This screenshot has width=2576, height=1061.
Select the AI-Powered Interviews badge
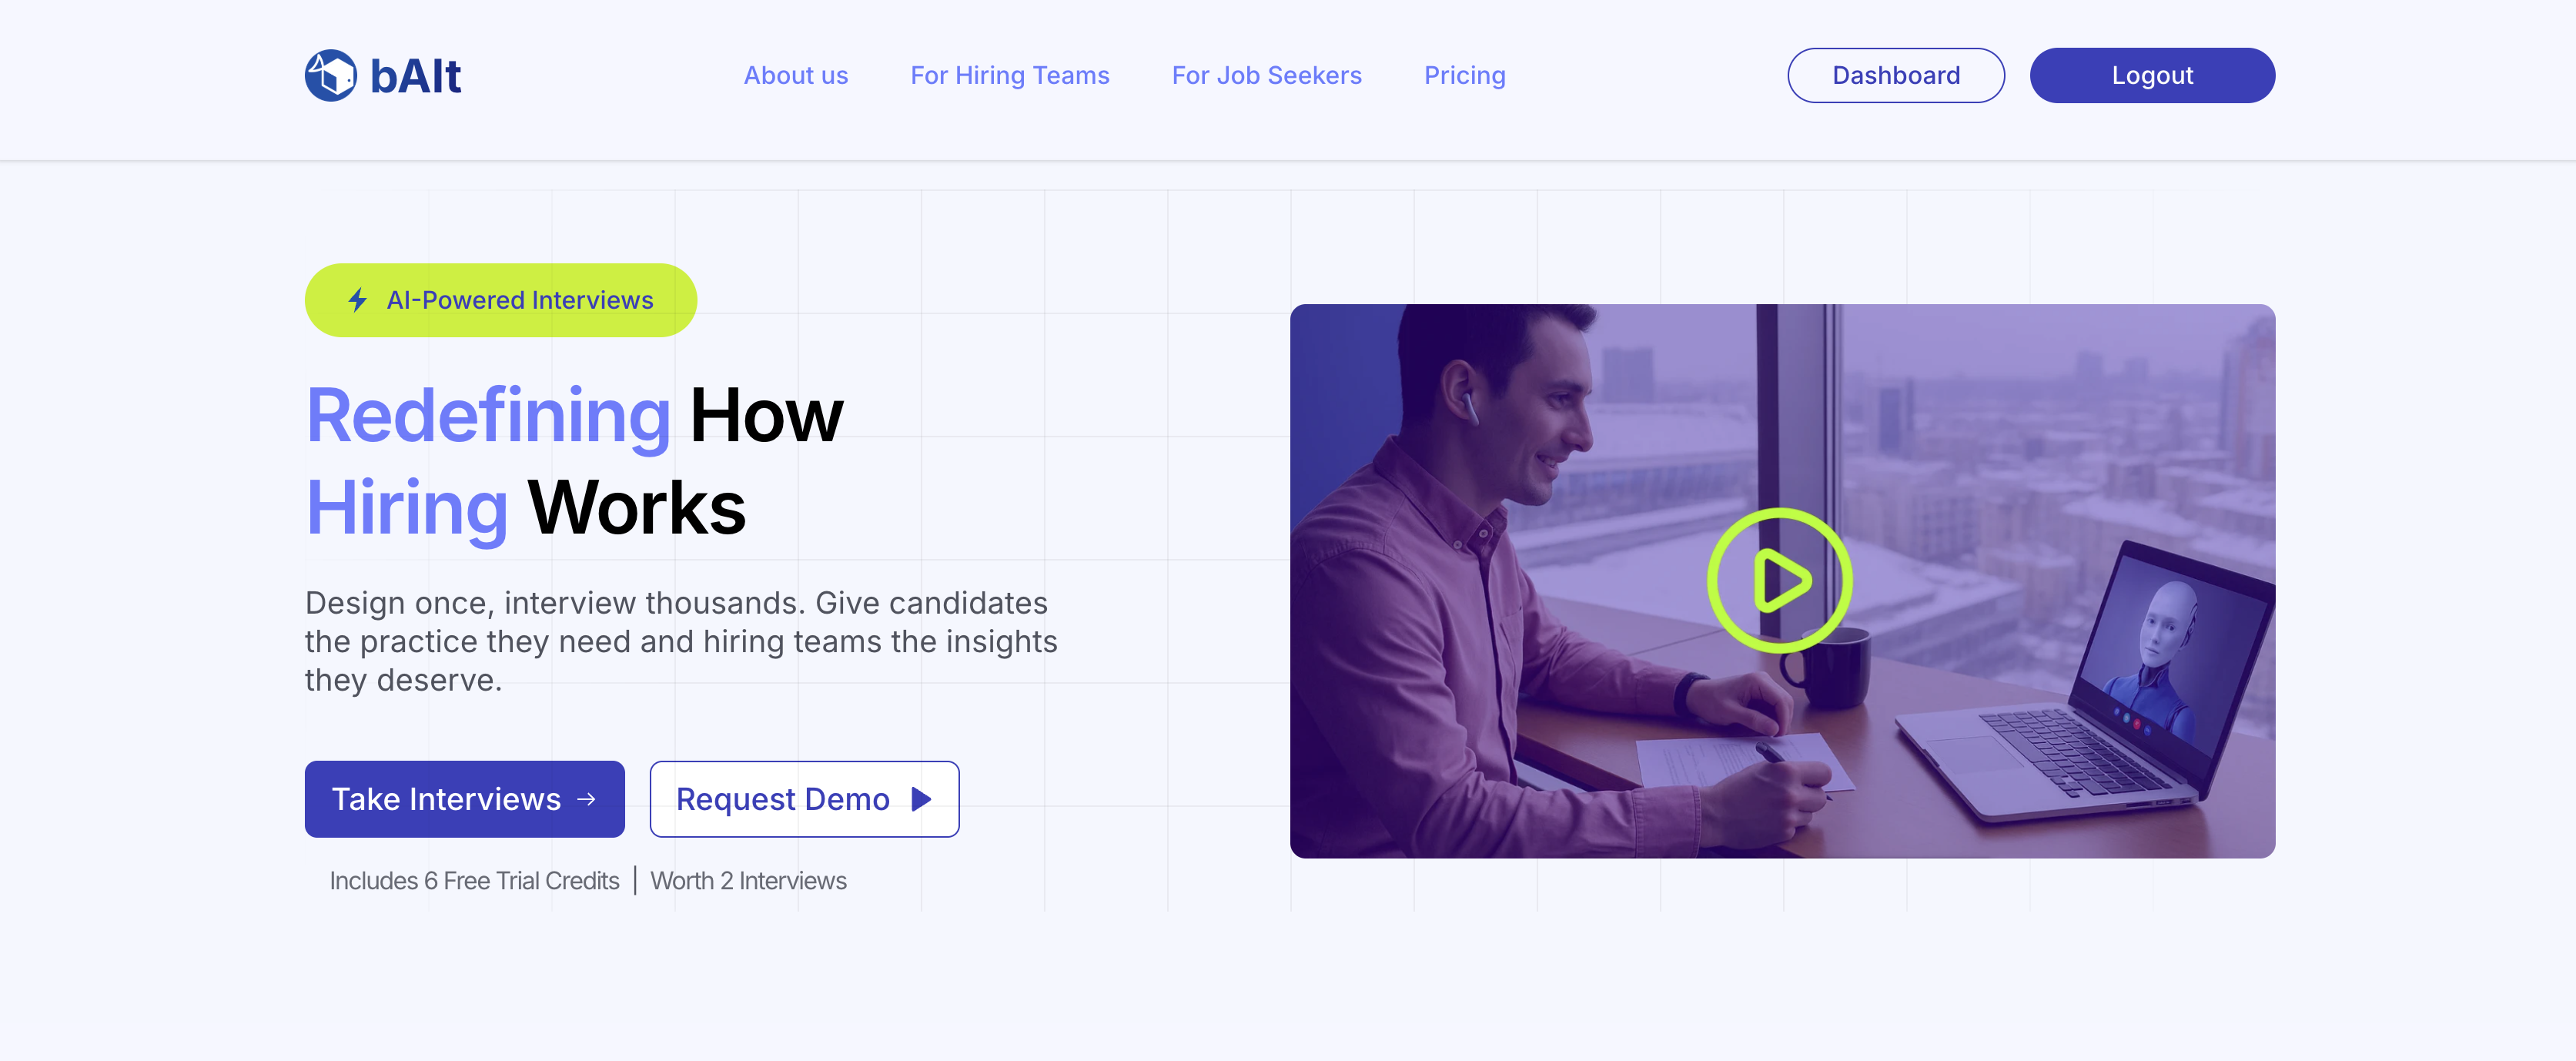[x=500, y=299]
